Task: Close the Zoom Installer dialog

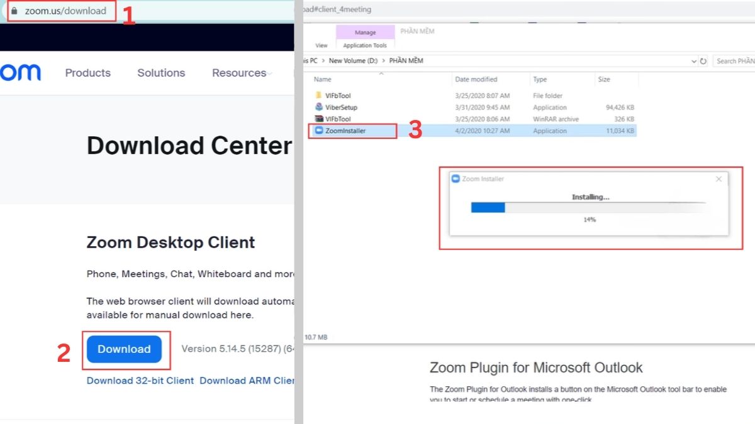Action: click(x=719, y=179)
